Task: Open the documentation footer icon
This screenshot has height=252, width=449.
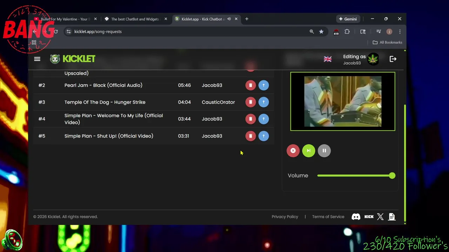Action: click(392, 217)
